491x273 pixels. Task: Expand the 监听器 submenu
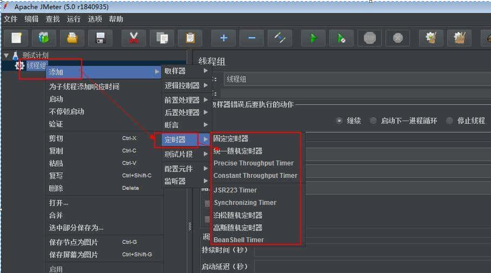click(186, 181)
